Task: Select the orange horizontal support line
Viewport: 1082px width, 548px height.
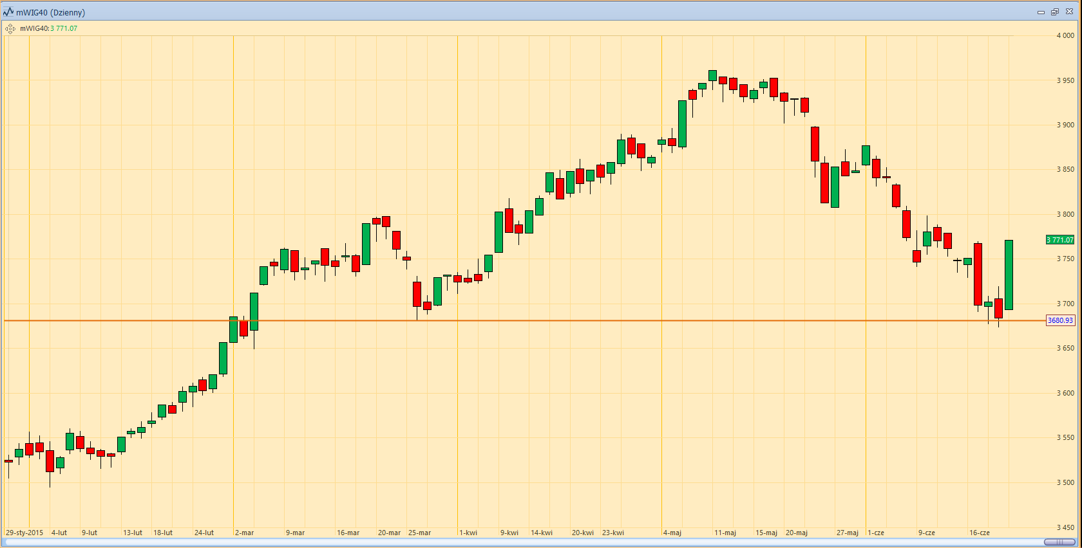Action: 524,320
